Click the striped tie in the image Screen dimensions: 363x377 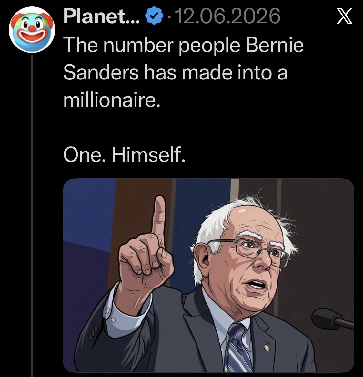pyautogui.click(x=238, y=348)
